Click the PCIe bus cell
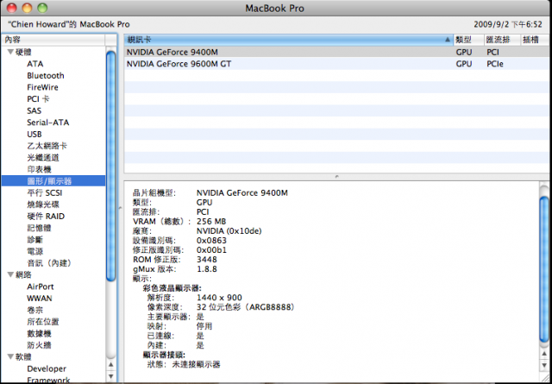The height and width of the screenshot is (384, 552). click(x=495, y=64)
